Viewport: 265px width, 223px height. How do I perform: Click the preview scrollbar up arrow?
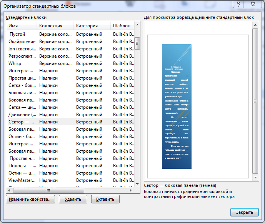[255, 25]
